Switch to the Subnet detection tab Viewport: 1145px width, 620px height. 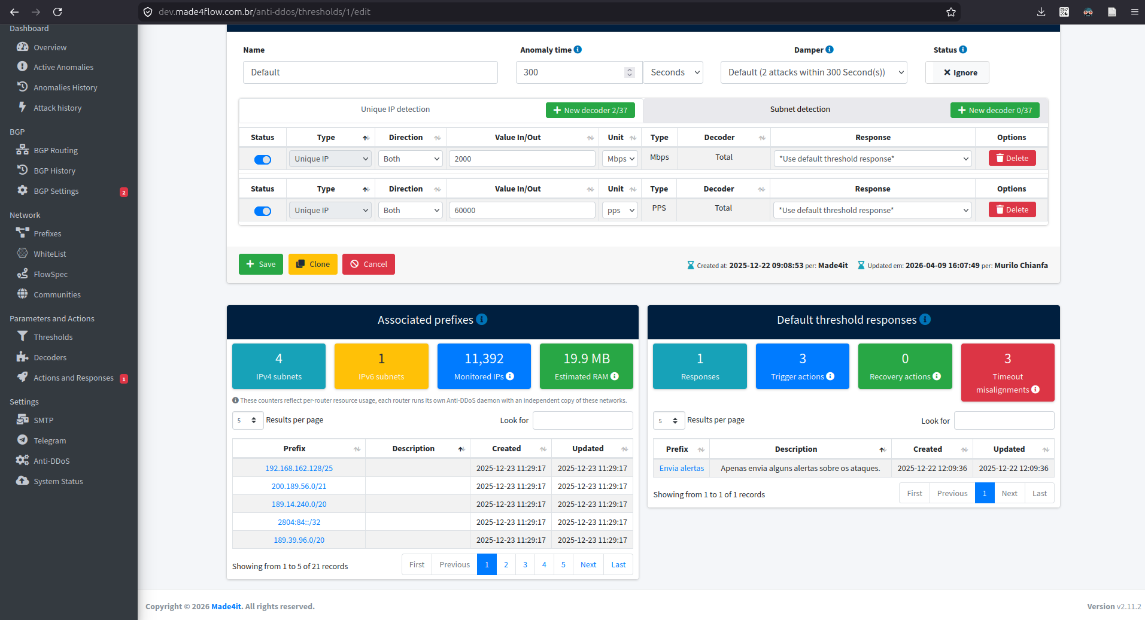[x=800, y=110]
